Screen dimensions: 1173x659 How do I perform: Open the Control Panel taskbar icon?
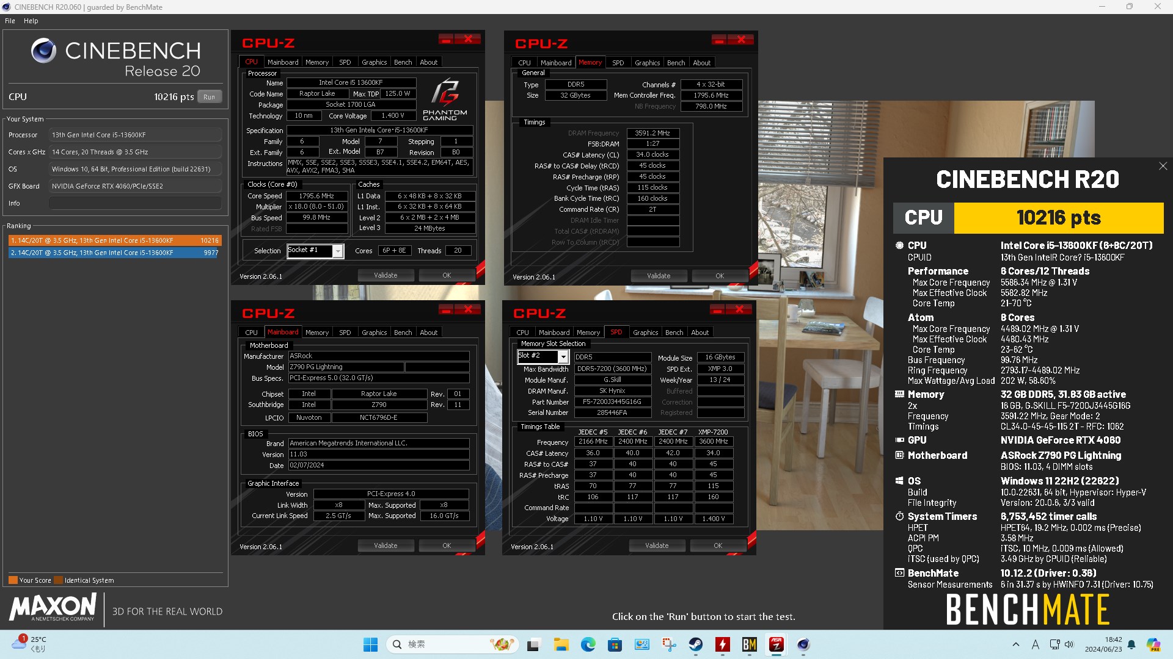click(641, 644)
